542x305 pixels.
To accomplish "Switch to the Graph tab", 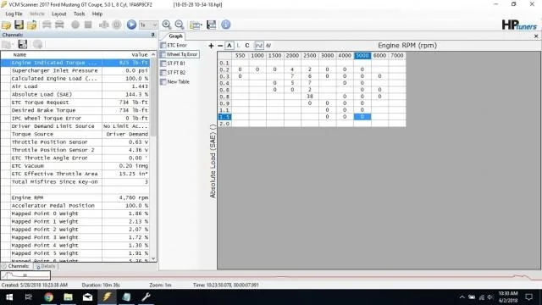I will pyautogui.click(x=175, y=36).
